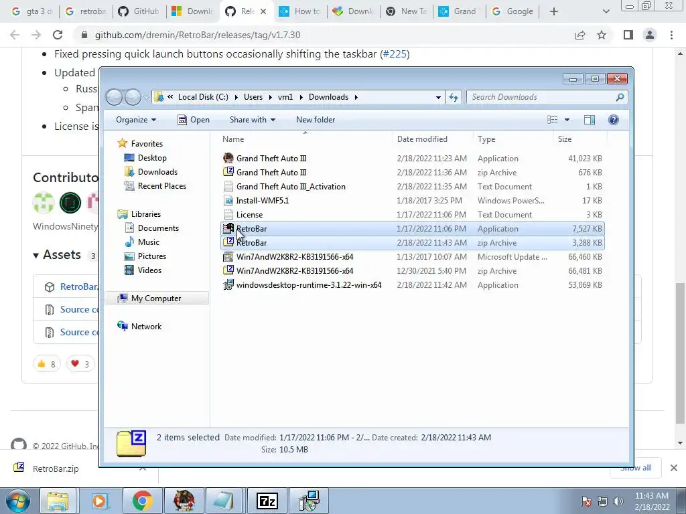Refresh the Downloads folder in Explorer
The image size is (686, 514).
pos(454,97)
